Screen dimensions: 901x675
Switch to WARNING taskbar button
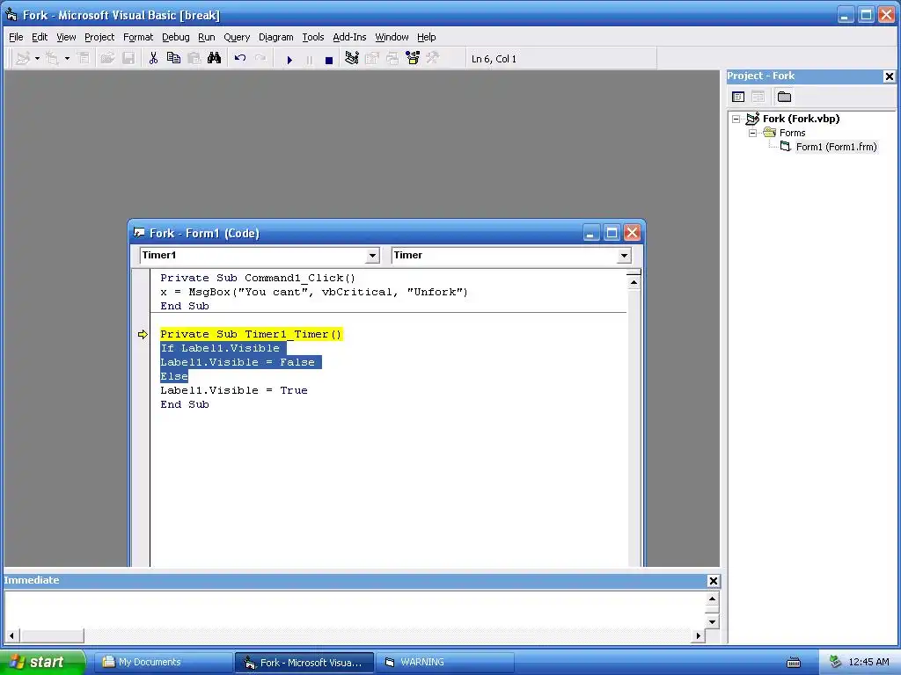444,663
